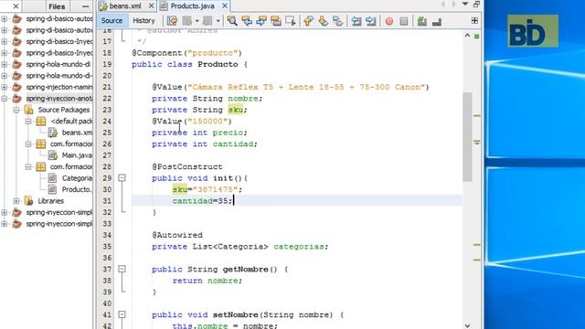Click the Comment code toolbar icon
The width and height of the screenshot is (585, 329).
(422, 21)
